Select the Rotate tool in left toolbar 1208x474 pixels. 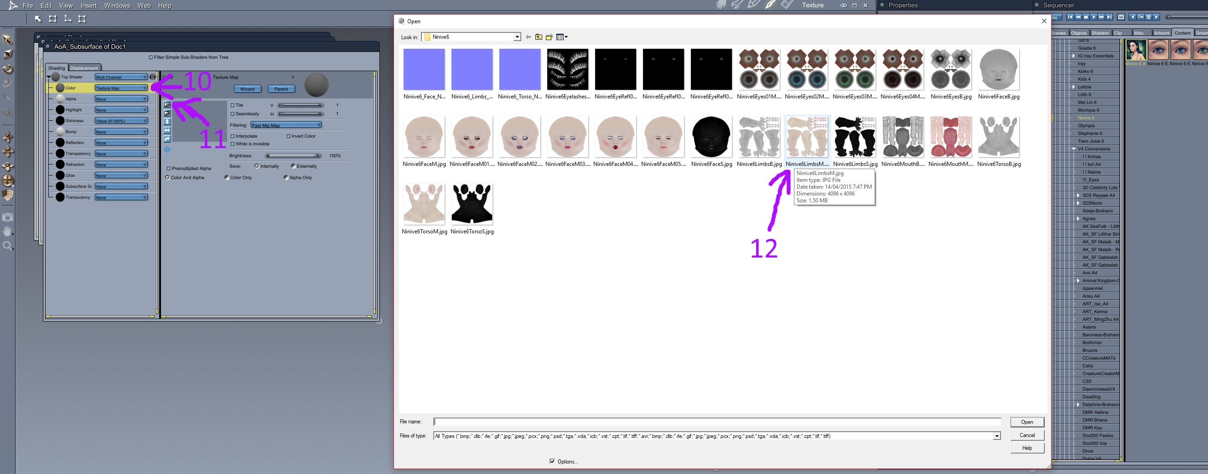pos(8,69)
